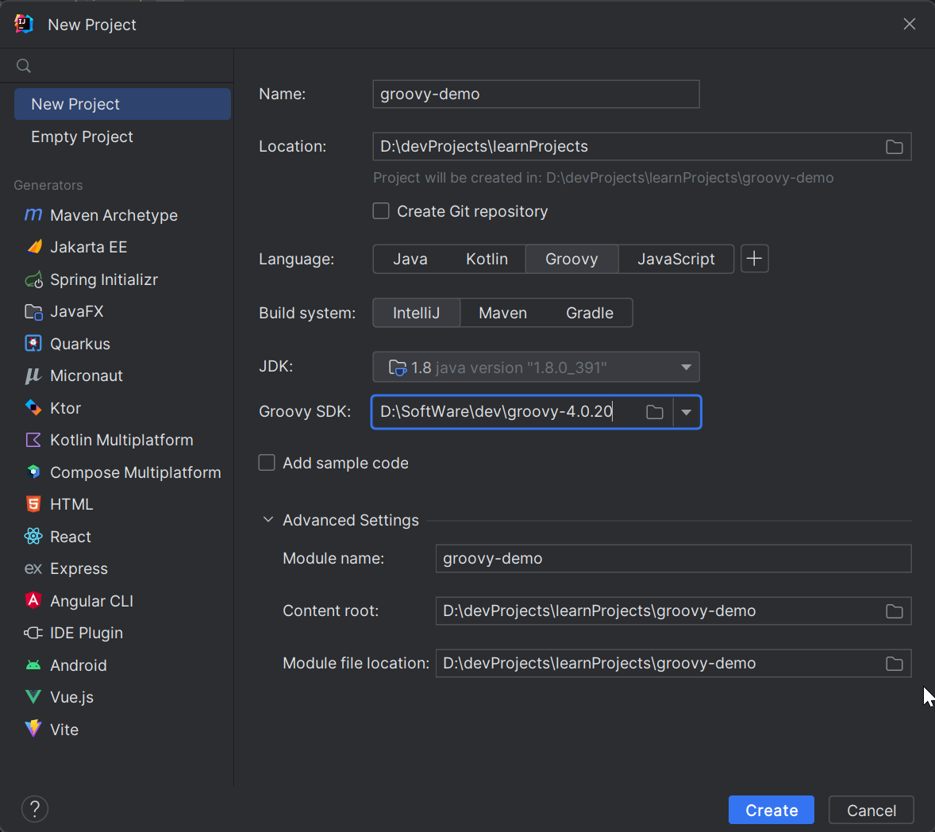Click the Maven Archetype generator icon
Viewport: 935px width, 832px height.
[x=33, y=214]
